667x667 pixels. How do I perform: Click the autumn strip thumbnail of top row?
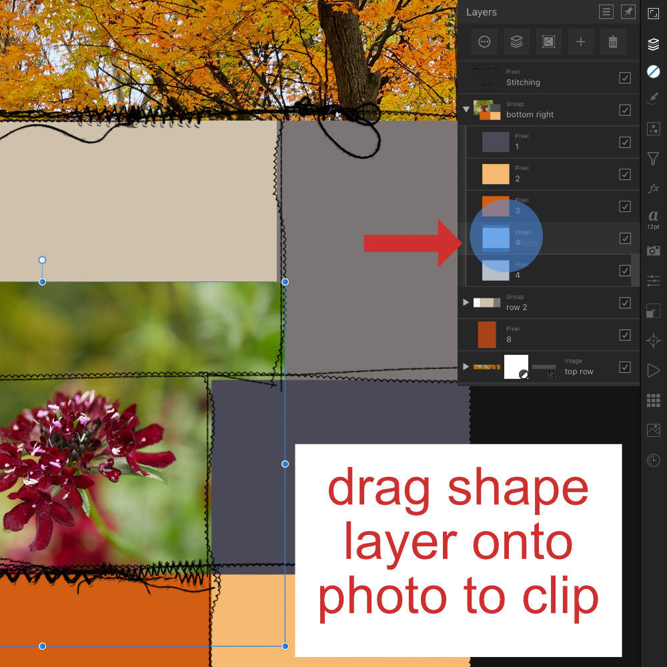[x=487, y=367]
